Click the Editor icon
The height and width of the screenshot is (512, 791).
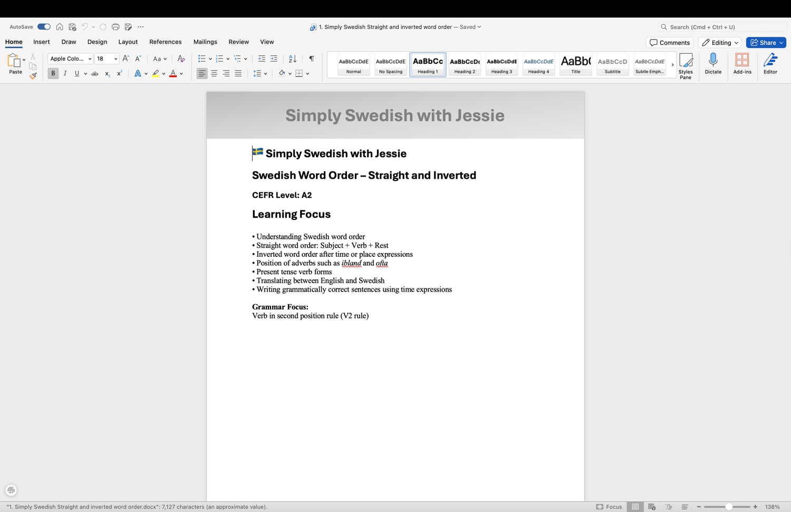point(770,64)
